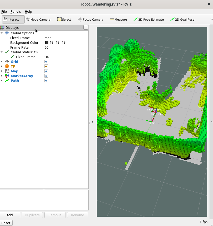Disable the Grid display checkbox
Screen dimensions: 213x226
click(x=46, y=62)
